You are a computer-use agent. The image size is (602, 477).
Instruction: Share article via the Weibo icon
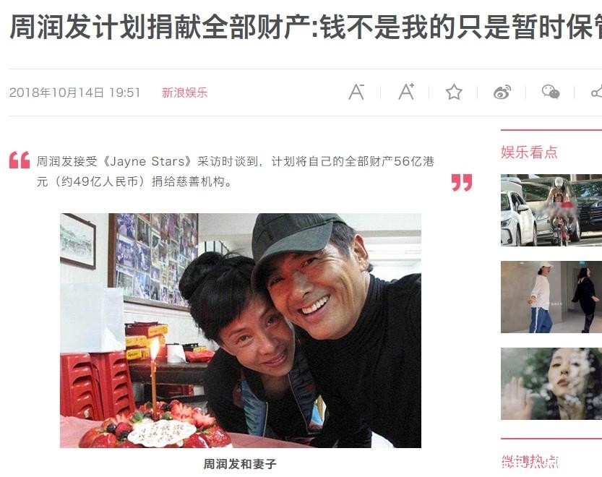point(502,93)
